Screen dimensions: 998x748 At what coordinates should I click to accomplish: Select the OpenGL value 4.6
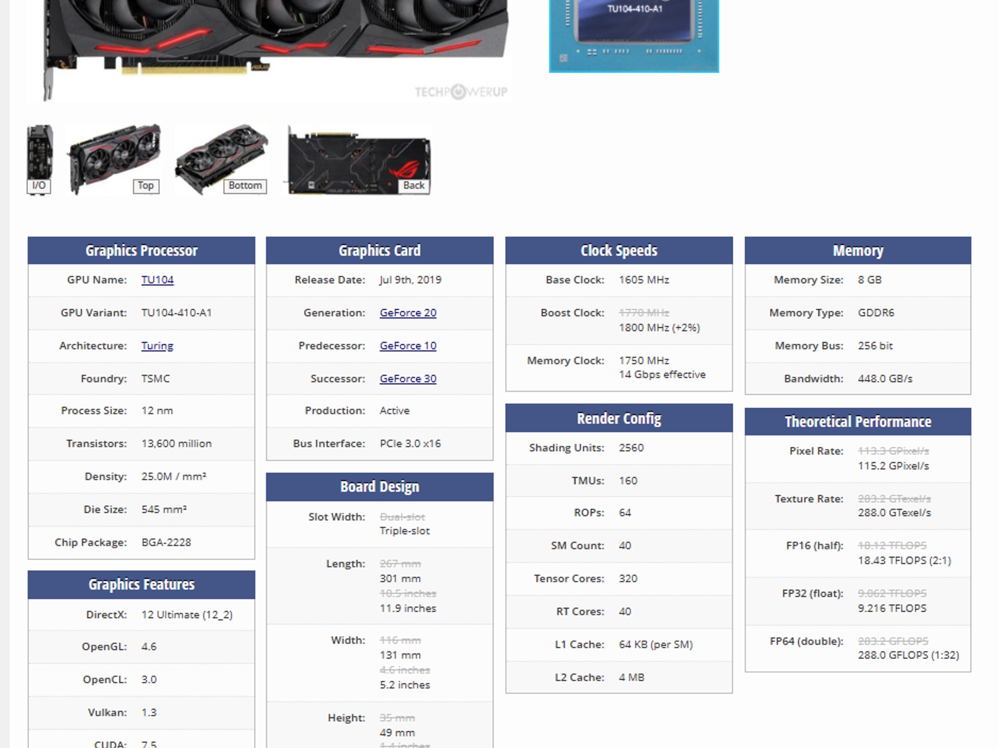(x=149, y=647)
